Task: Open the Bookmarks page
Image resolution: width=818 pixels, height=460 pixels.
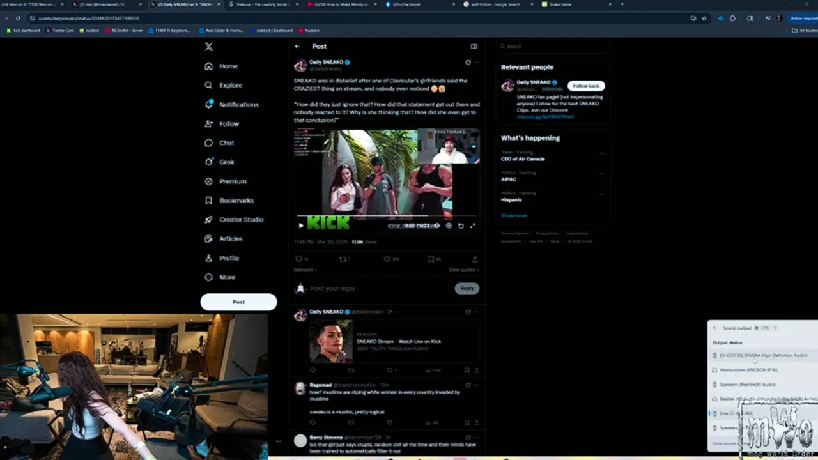Action: [x=229, y=200]
